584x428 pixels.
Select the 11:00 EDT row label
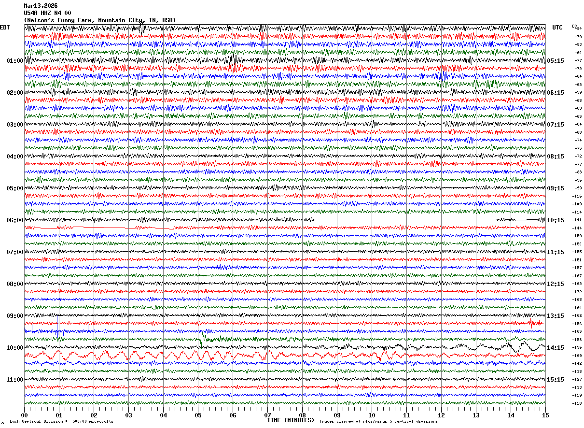pyautogui.click(x=15, y=380)
